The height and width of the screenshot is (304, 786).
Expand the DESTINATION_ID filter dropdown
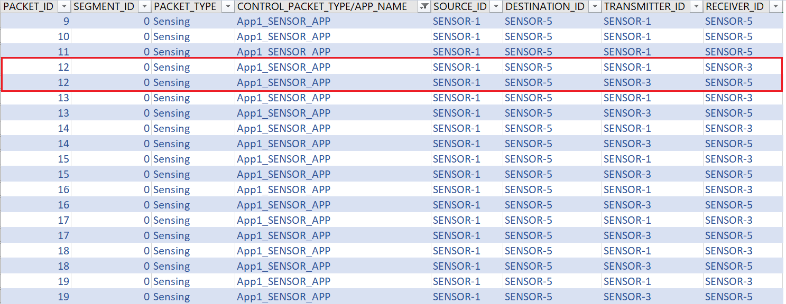(594, 6)
